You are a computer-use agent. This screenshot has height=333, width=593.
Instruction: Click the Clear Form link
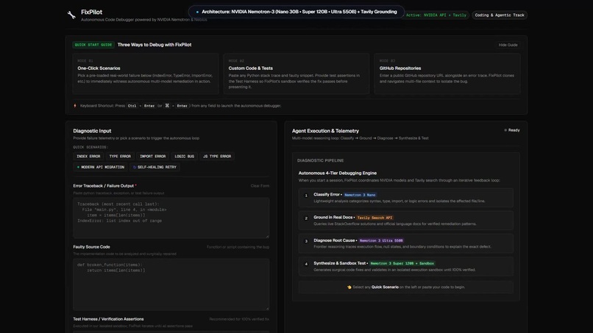click(x=260, y=186)
